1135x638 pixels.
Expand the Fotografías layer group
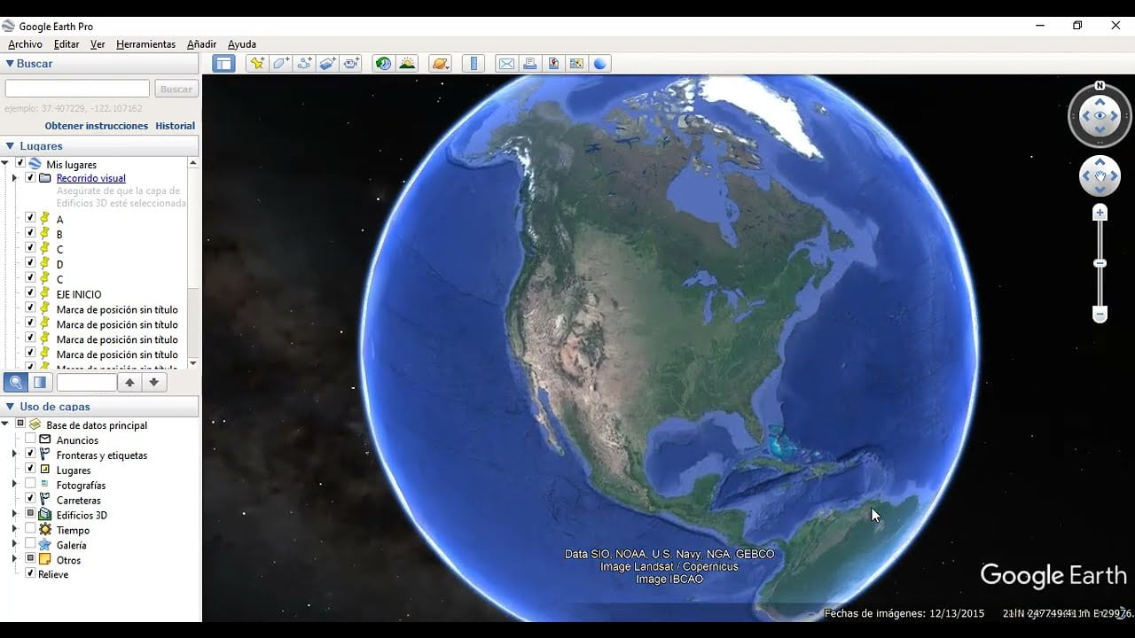pyautogui.click(x=14, y=485)
